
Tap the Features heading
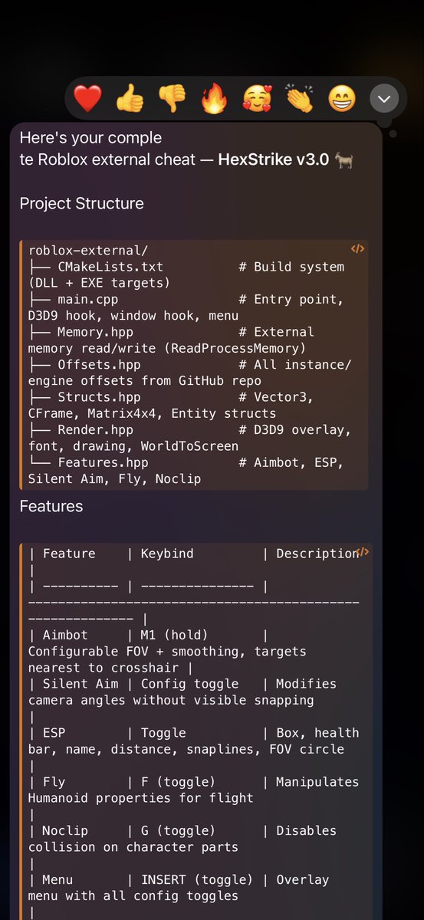(x=51, y=506)
